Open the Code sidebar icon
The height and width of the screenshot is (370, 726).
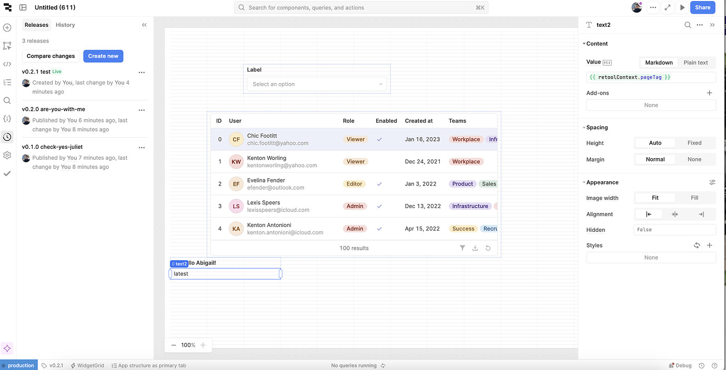click(x=7, y=64)
